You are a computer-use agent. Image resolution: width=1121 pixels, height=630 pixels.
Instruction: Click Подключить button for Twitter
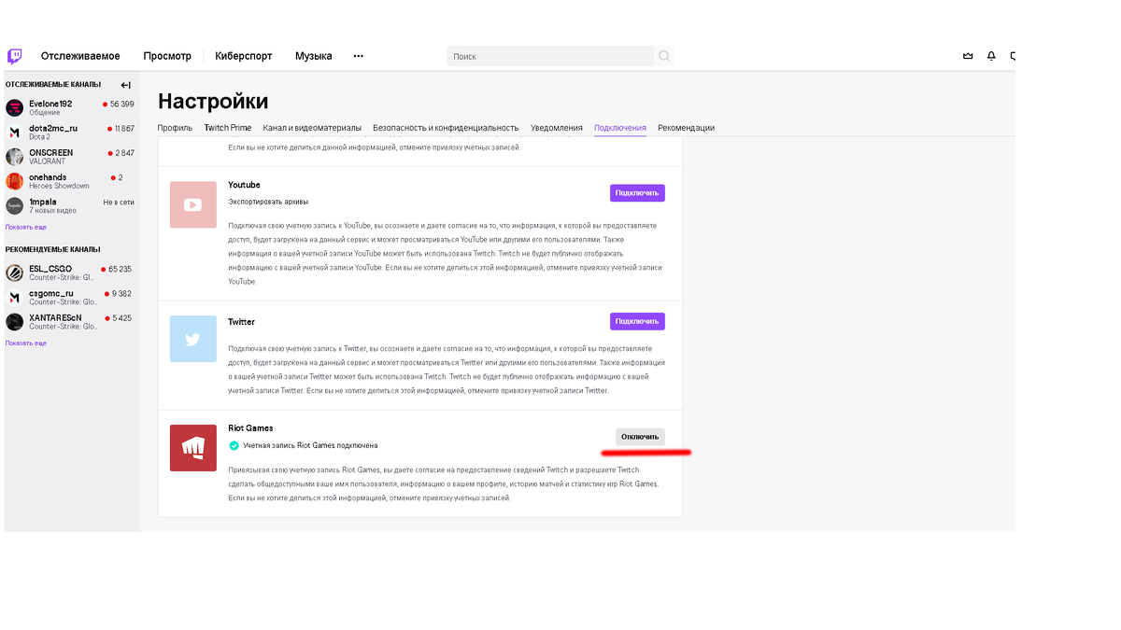[637, 321]
